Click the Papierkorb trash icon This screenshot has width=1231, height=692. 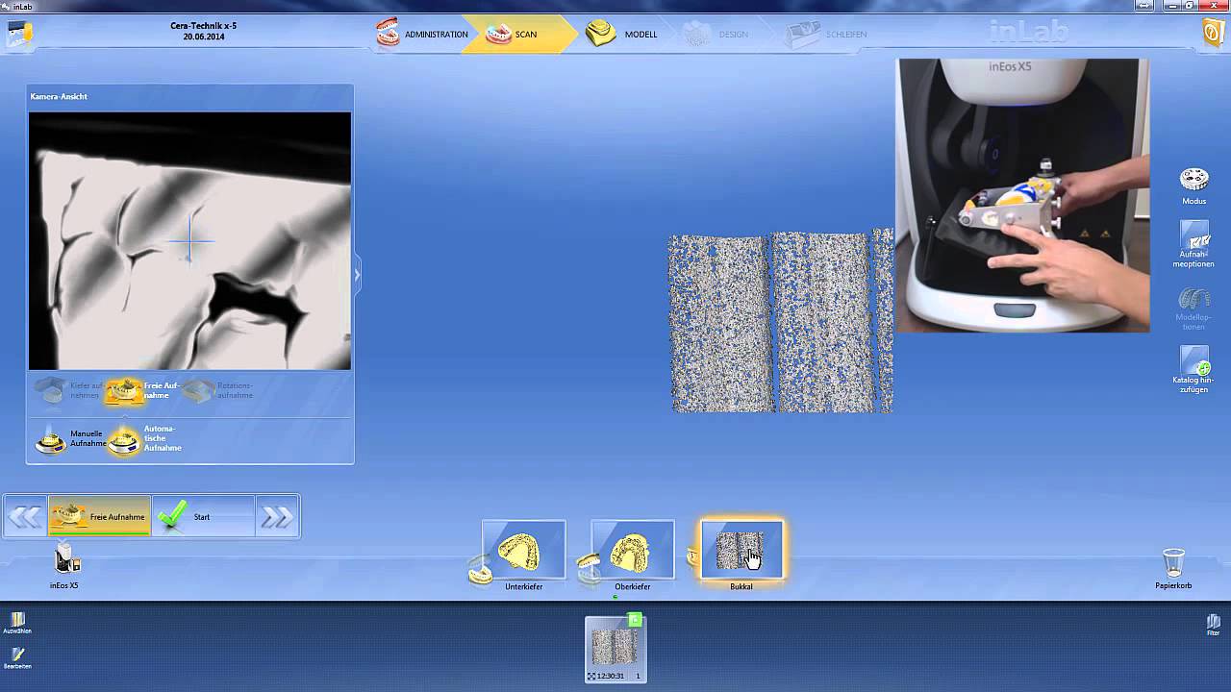tap(1173, 568)
